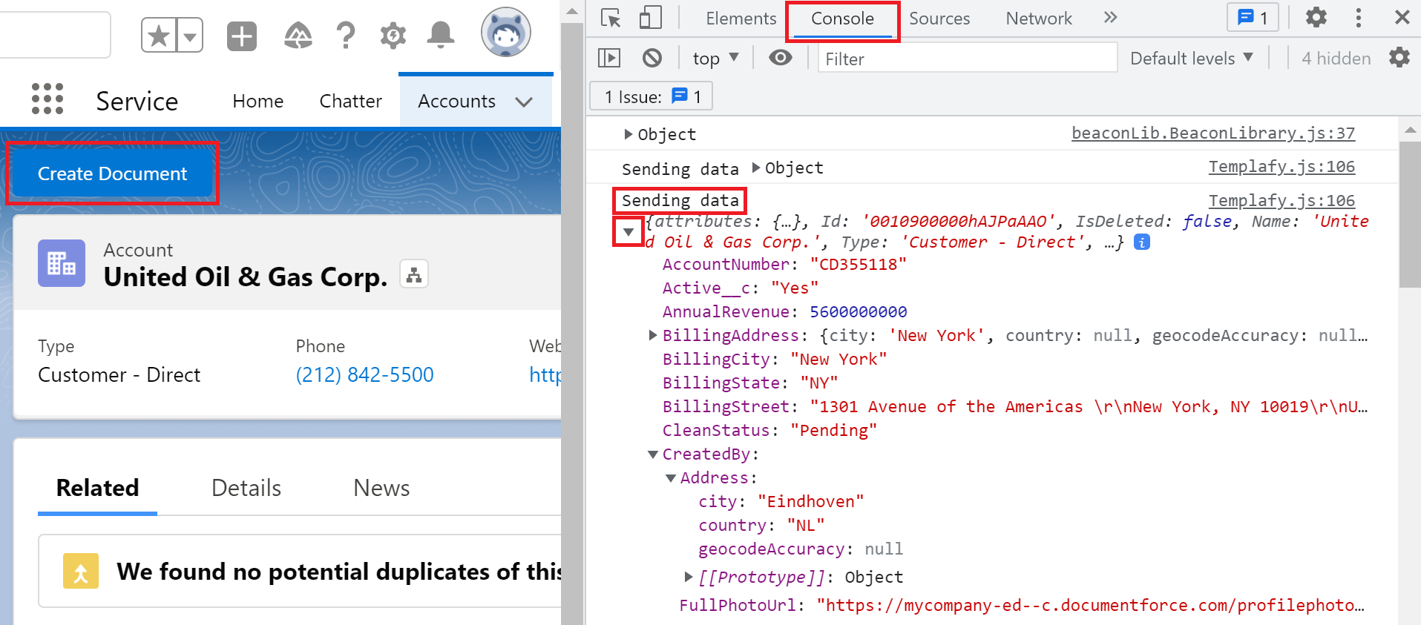The width and height of the screenshot is (1421, 625).
Task: Open DevTools three-dot menu
Action: pyautogui.click(x=1358, y=18)
